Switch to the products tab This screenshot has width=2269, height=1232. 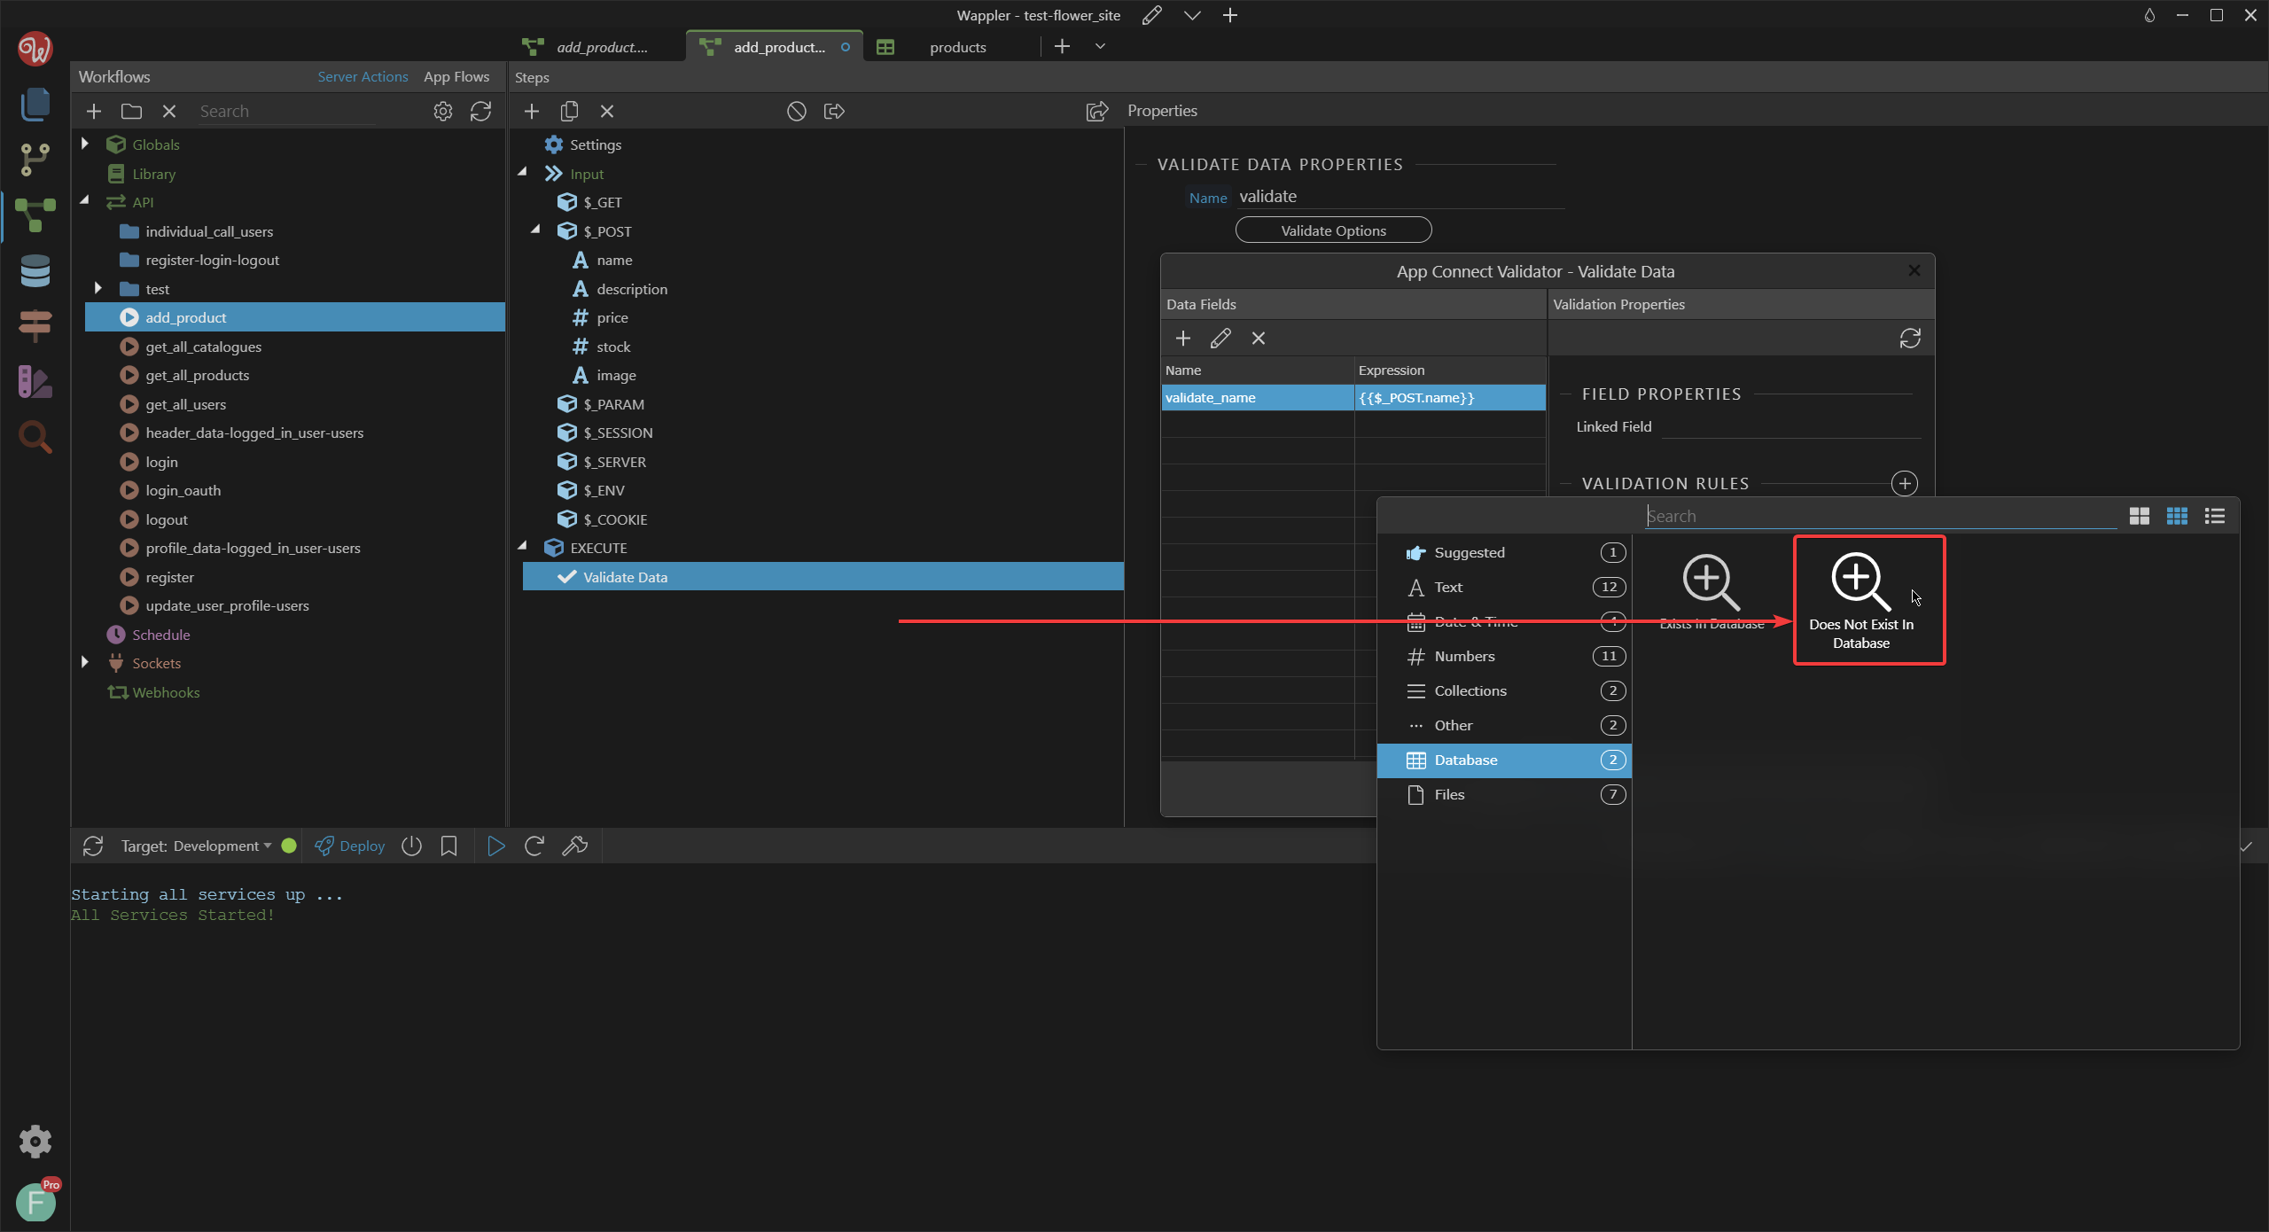point(957,47)
